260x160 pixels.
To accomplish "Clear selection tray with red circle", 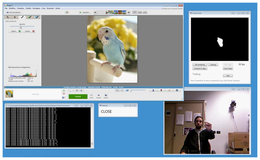I will (x=64, y=94).
